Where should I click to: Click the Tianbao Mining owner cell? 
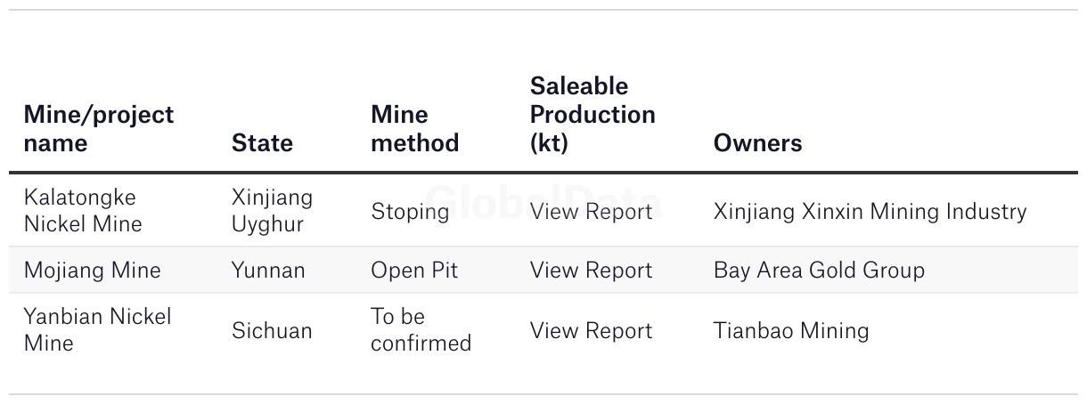pyautogui.click(x=791, y=330)
